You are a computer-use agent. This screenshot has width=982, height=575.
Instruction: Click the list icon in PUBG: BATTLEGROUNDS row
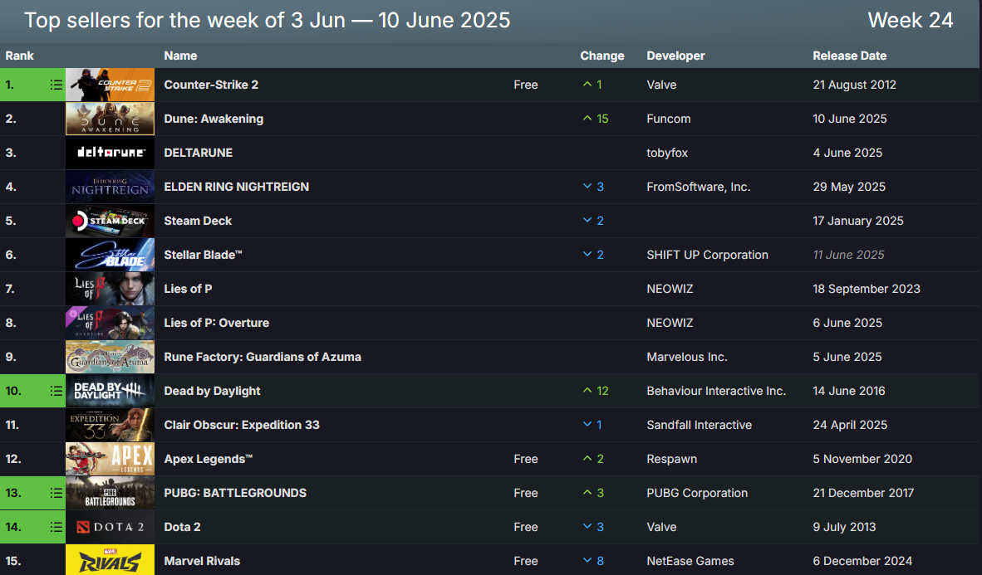coord(56,493)
